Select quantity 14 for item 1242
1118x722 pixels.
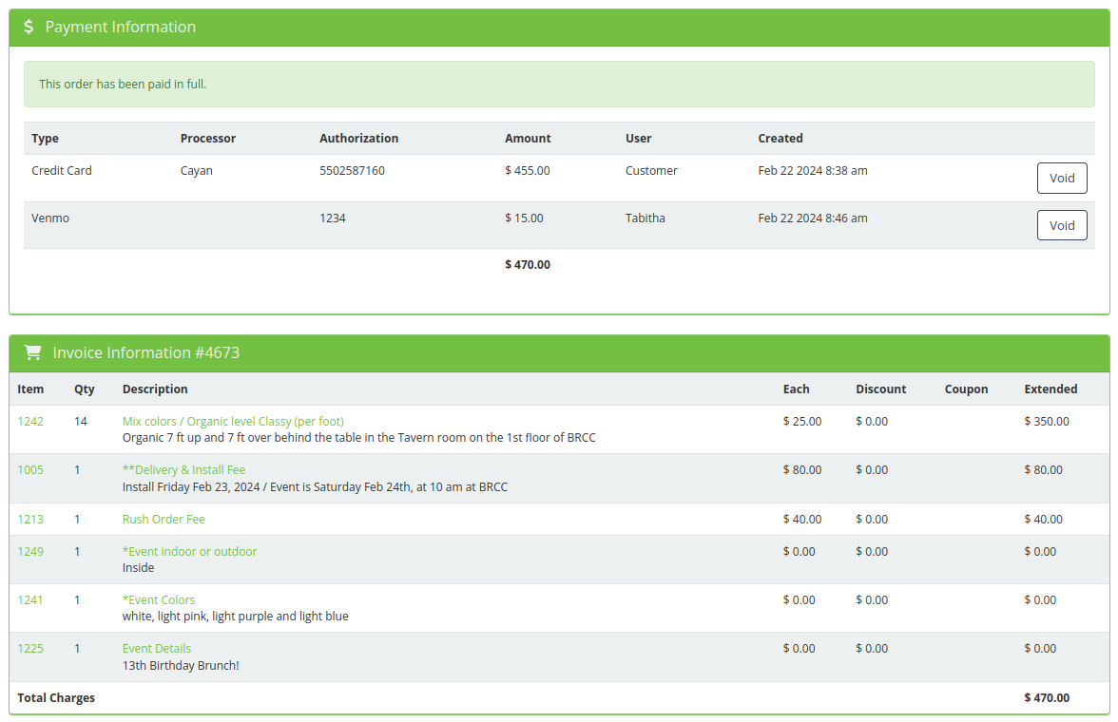point(81,421)
